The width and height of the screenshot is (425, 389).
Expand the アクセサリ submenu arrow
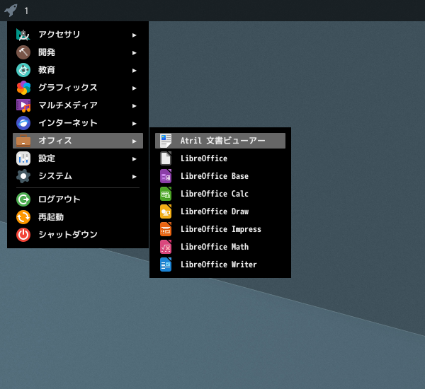[x=134, y=35]
